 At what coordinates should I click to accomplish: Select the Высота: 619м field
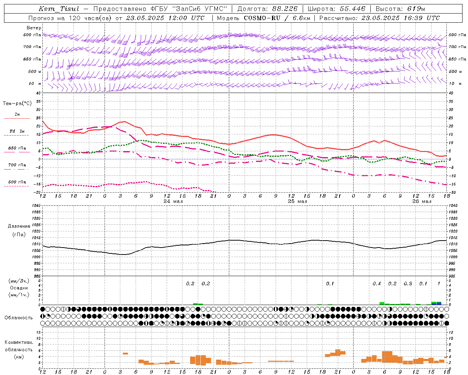pos(400,9)
